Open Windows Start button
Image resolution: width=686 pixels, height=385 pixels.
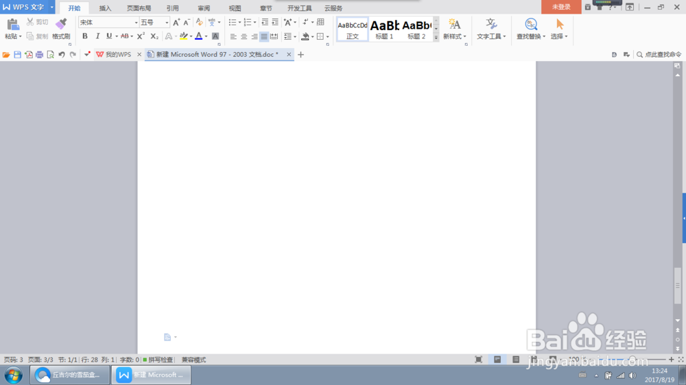point(14,375)
